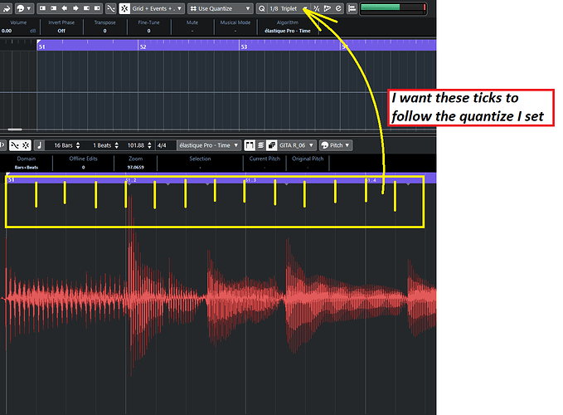Click position 51.3 in sample editor ruler
This screenshot has width=563, height=415.
pos(251,180)
